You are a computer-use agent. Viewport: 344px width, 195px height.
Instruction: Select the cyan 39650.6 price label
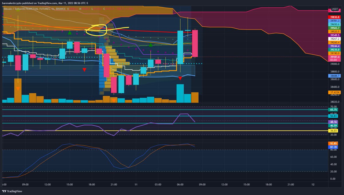[334, 24]
